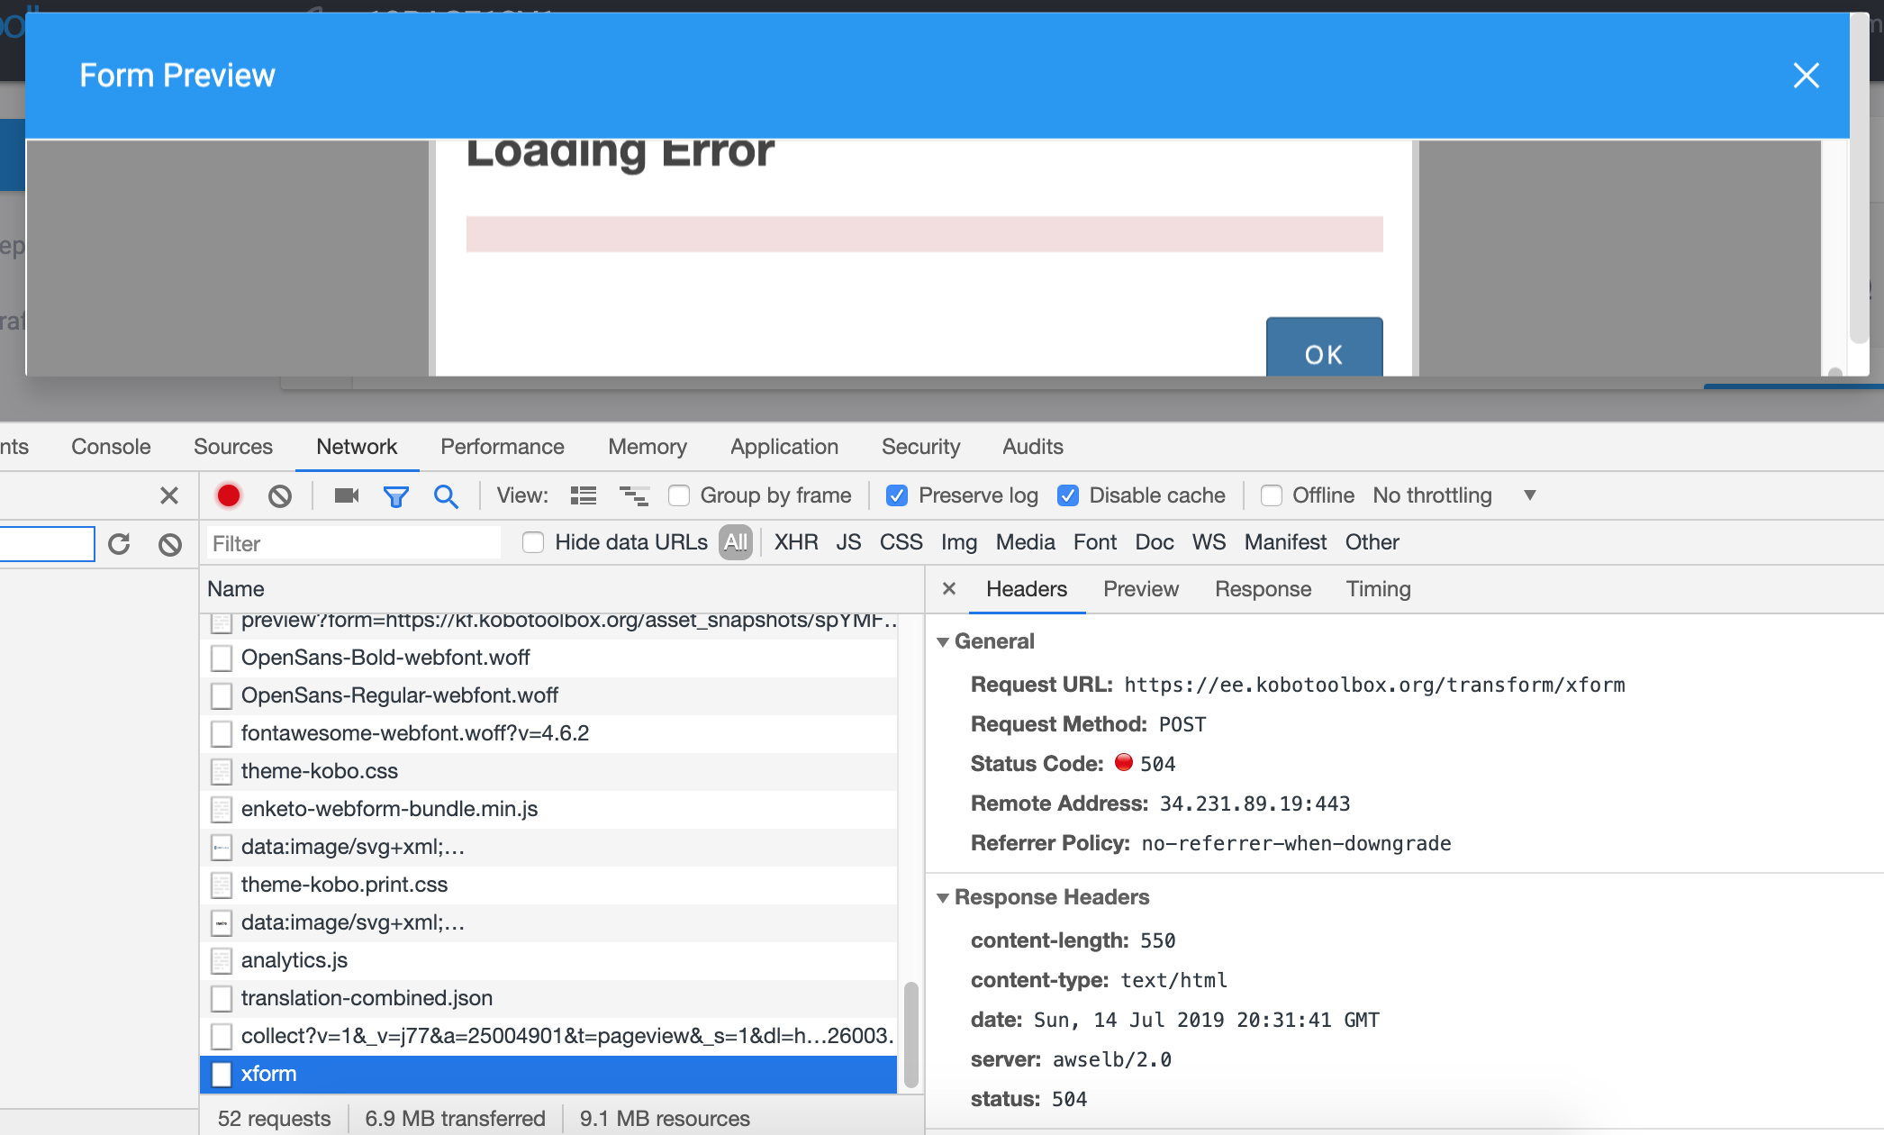Stop recording the network log

[229, 495]
